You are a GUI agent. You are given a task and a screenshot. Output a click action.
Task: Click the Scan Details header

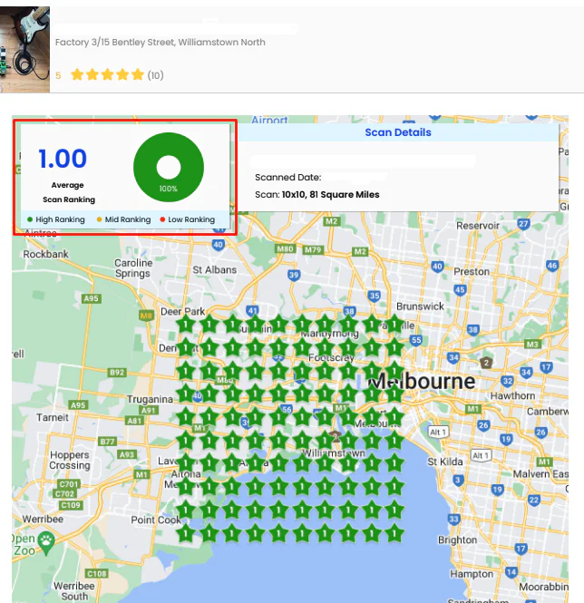[398, 132]
